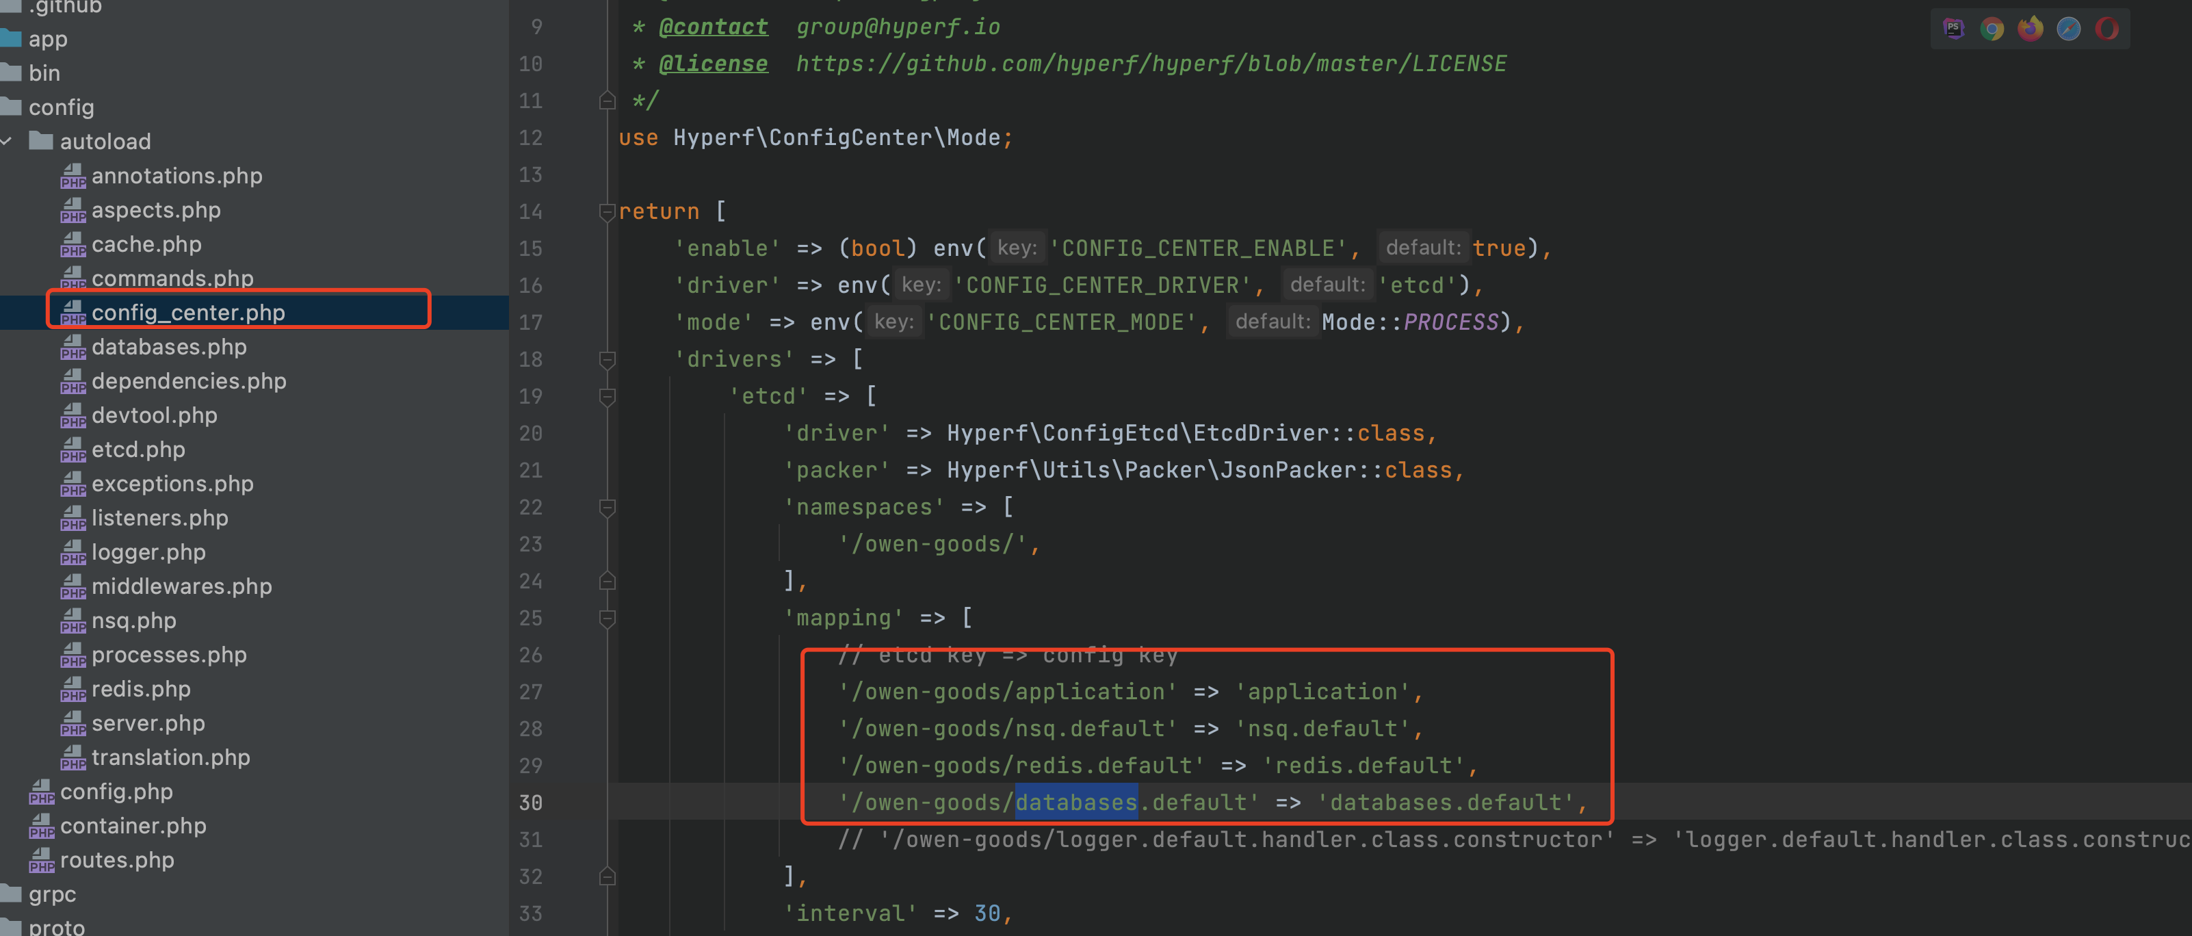Fold doc comment end marker at line 11
This screenshot has height=936, width=2192.
pos(608,101)
